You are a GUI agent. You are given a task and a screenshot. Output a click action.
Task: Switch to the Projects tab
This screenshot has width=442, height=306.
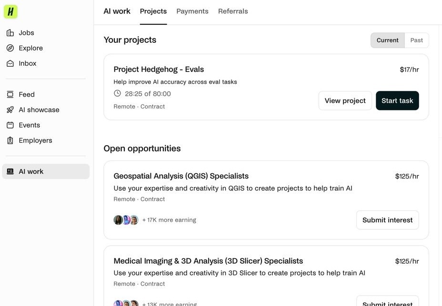(x=153, y=11)
